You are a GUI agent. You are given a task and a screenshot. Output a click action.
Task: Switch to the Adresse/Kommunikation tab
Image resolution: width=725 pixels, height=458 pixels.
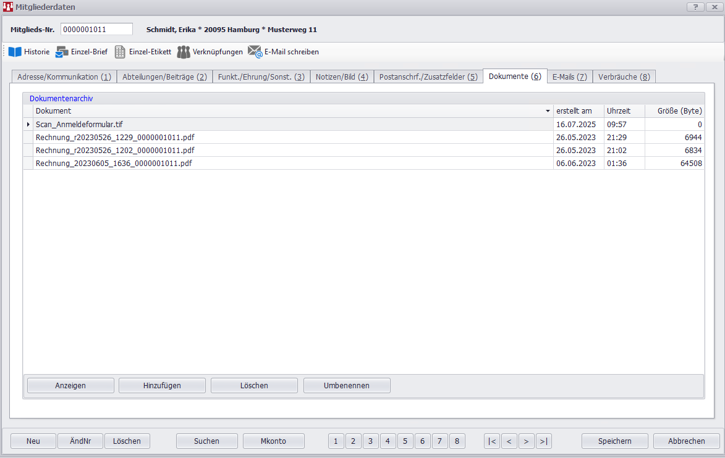pyautogui.click(x=64, y=77)
